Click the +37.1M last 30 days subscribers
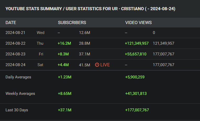Screen dimensions: 200x121 [65, 110]
